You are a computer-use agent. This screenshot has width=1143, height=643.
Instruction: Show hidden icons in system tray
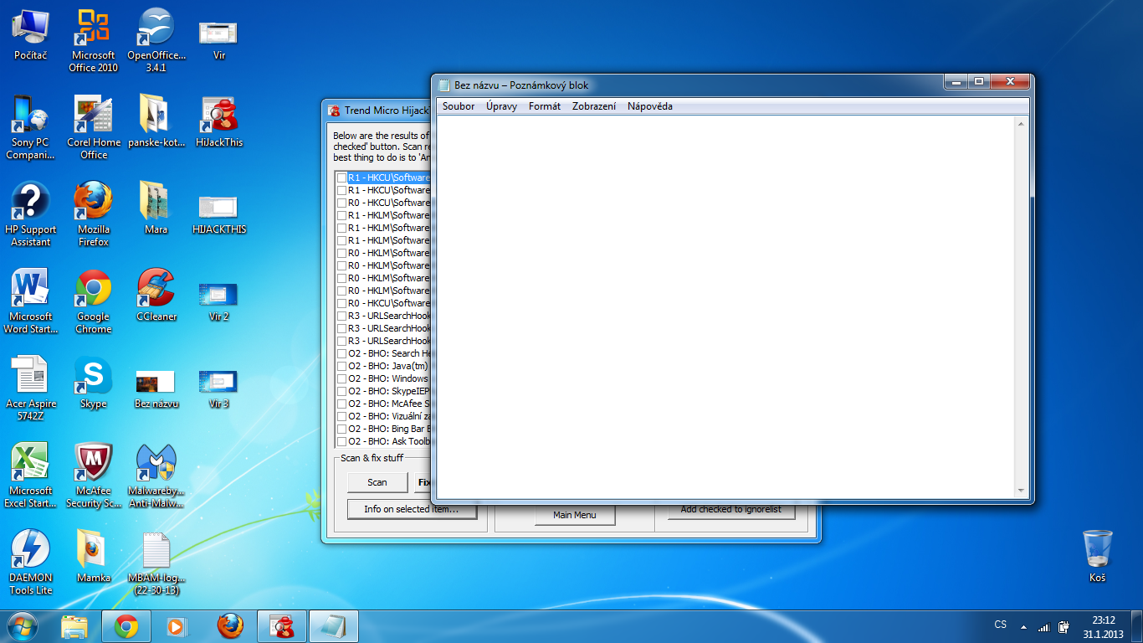click(x=1023, y=626)
